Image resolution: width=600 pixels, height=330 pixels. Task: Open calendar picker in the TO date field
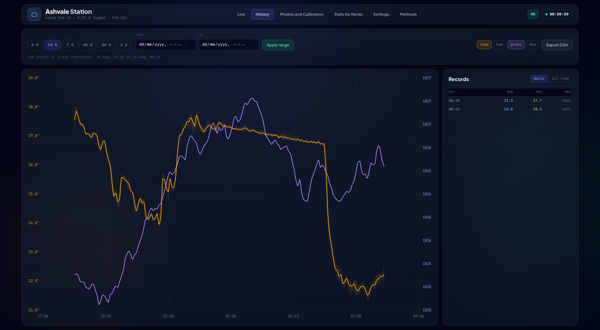click(253, 45)
